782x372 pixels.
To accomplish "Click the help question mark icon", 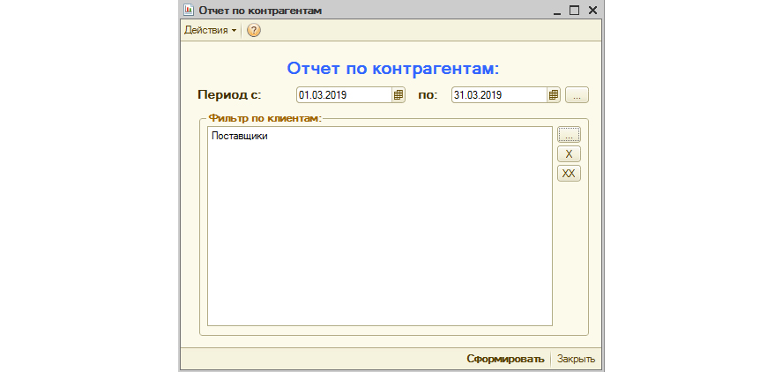I will click(254, 31).
